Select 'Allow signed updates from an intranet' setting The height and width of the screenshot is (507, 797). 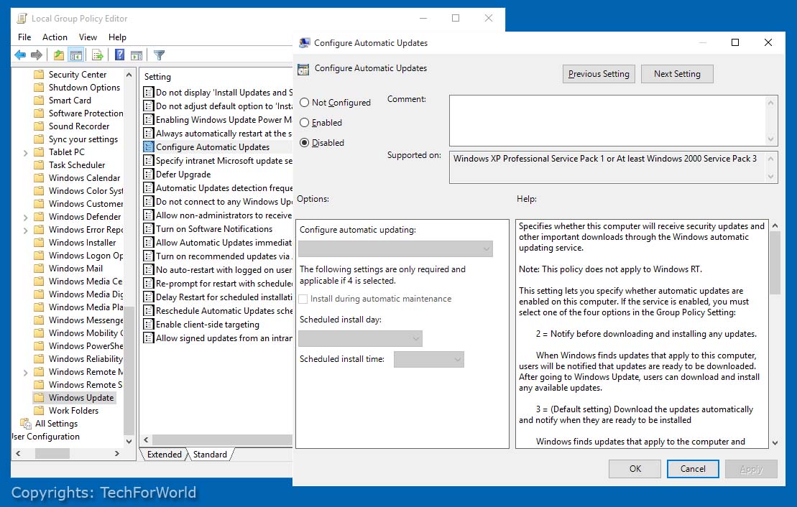[x=218, y=338]
